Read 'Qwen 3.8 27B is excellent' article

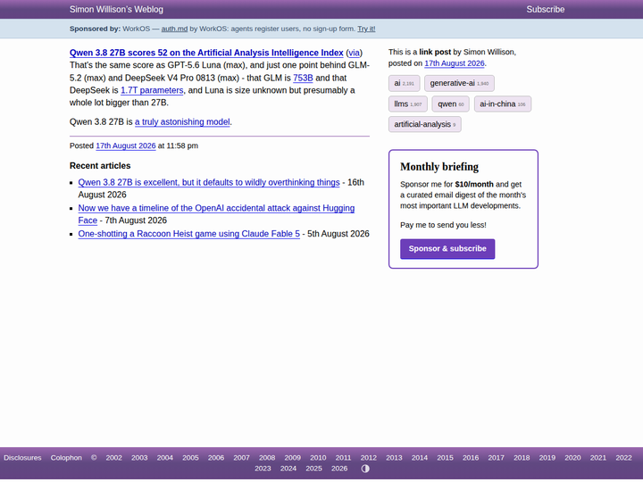coord(209,182)
